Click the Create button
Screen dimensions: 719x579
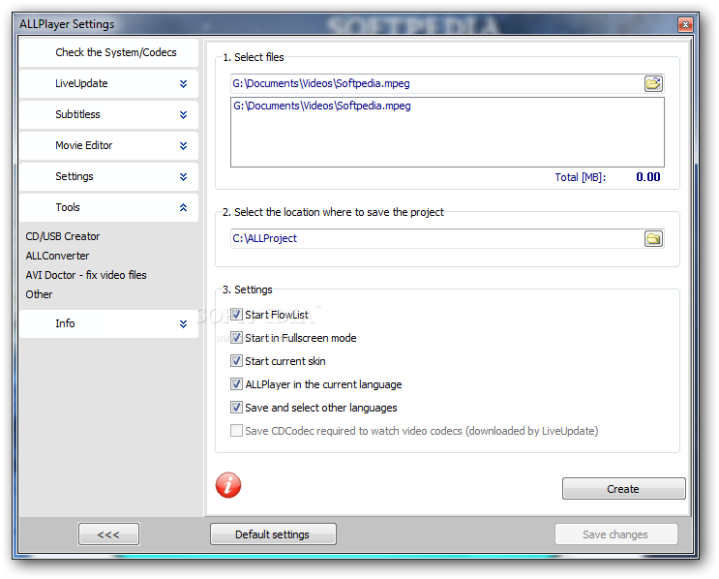(623, 489)
